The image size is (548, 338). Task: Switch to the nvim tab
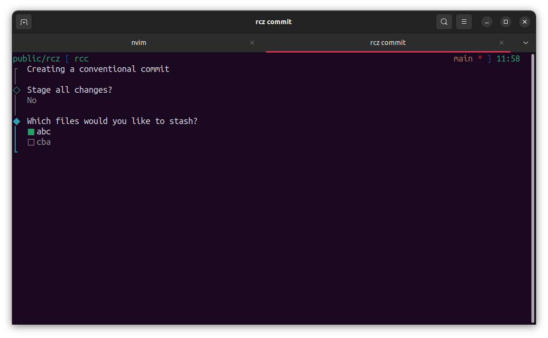[138, 43]
